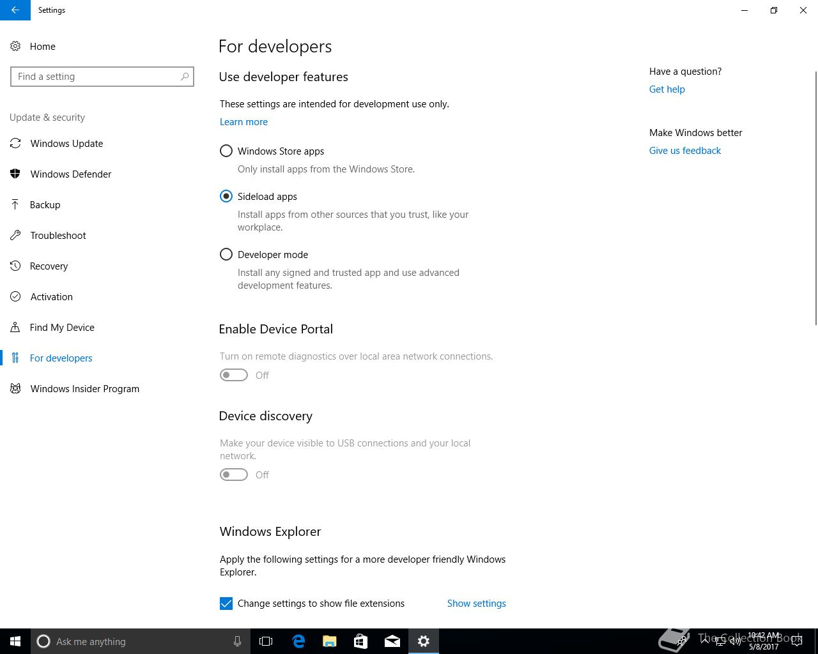Go to the Windows Defender section
This screenshot has width=818, height=654.
tap(71, 174)
